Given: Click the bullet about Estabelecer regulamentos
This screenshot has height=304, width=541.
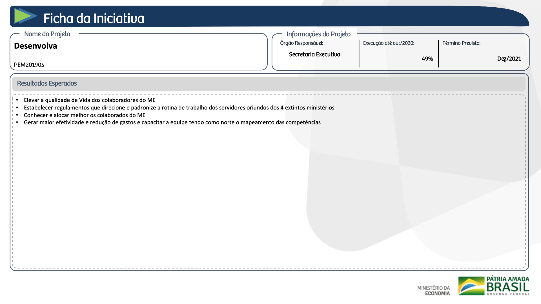Looking at the screenshot, I should coord(179,108).
